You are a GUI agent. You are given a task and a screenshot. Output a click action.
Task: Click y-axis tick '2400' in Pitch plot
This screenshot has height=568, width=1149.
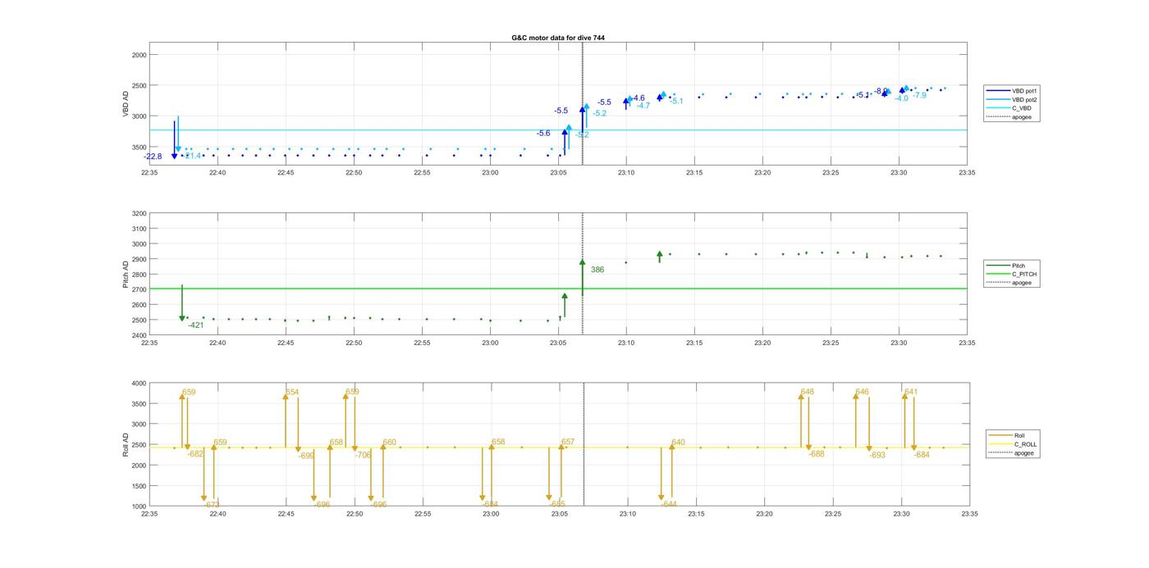(139, 335)
